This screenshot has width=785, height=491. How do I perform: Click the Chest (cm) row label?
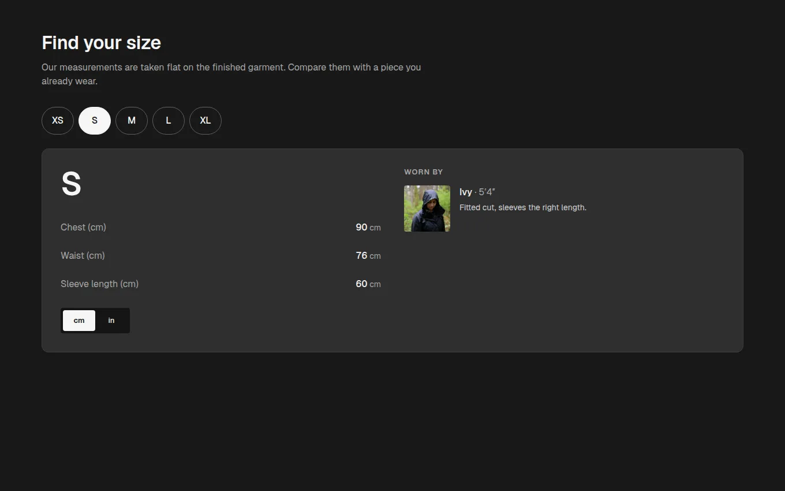click(83, 227)
